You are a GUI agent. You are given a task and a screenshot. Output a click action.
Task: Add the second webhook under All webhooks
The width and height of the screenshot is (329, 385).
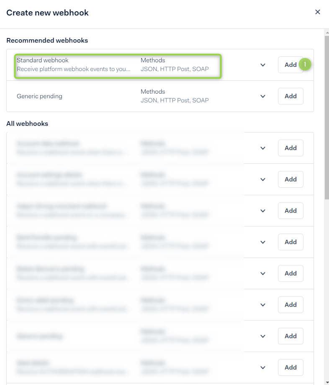290,179
